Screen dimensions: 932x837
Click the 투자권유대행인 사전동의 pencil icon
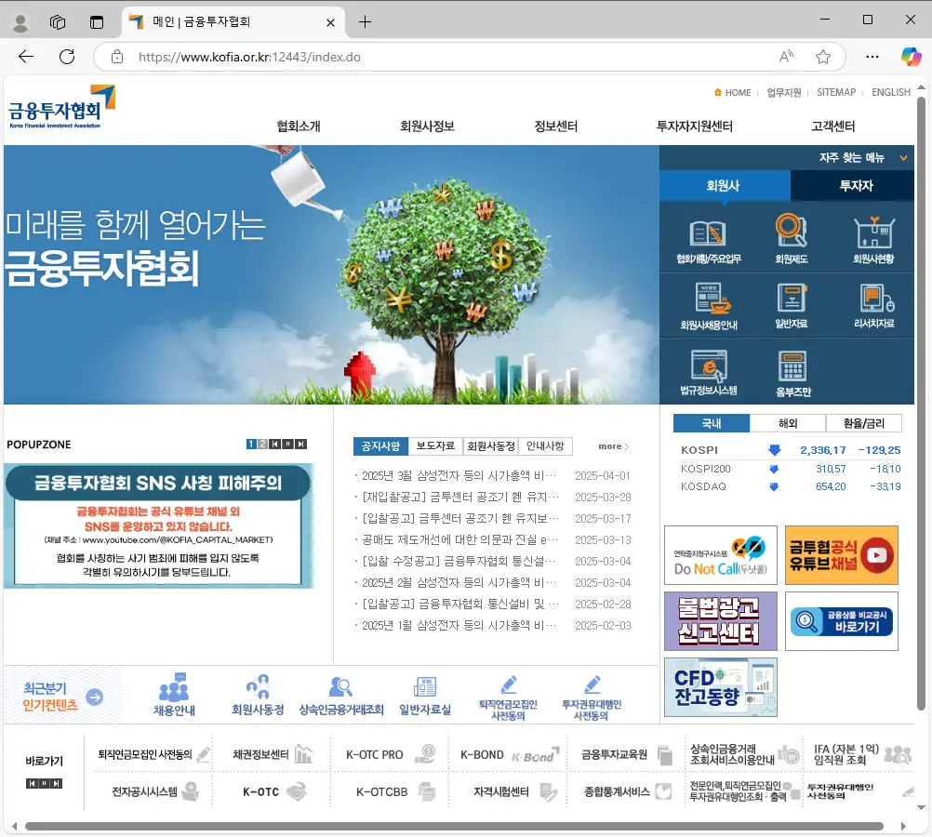click(592, 684)
